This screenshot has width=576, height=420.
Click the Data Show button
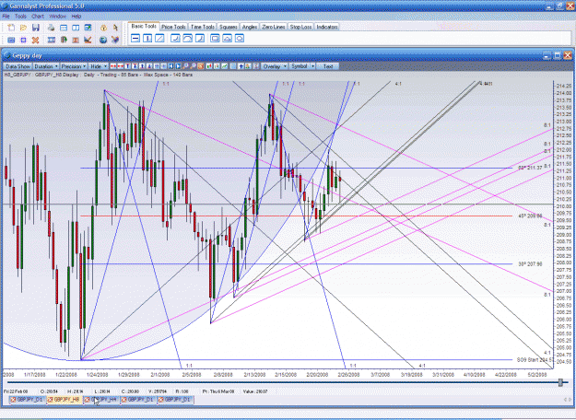[18, 66]
